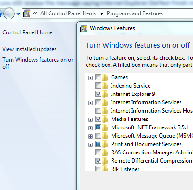The image size is (193, 190).
Task: Click Internet Information Services Hostable folder icon
Action: point(105,111)
